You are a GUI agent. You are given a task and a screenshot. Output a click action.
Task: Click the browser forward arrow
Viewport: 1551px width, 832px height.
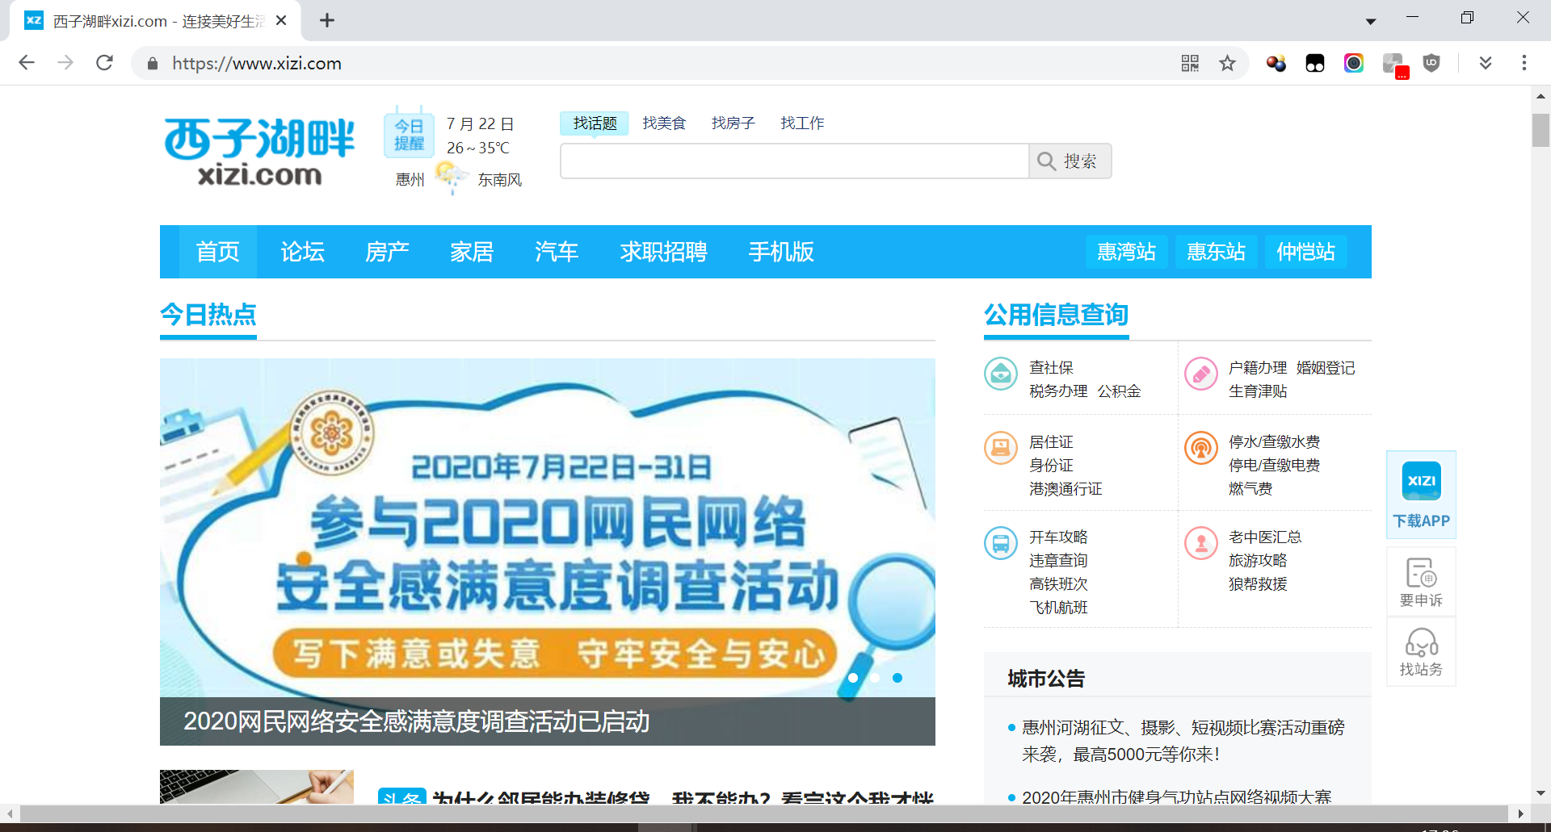(65, 63)
